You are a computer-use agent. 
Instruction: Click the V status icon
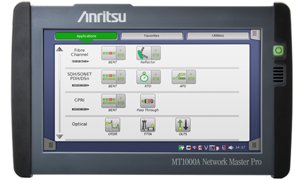pos(206,148)
